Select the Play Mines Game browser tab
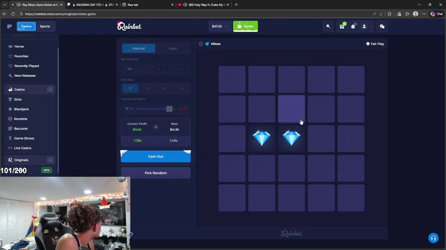The height and width of the screenshot is (250, 446). point(37,5)
